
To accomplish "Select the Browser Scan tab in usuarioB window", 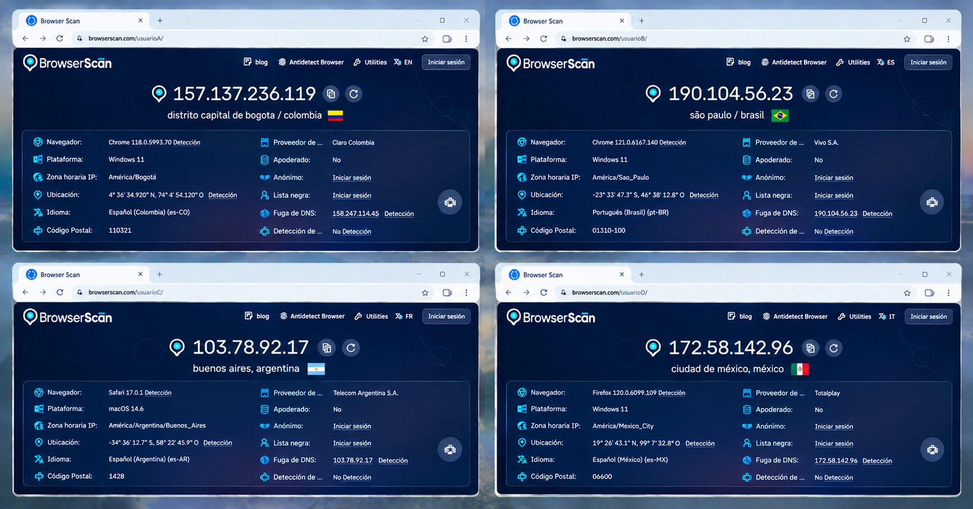I will 566,21.
